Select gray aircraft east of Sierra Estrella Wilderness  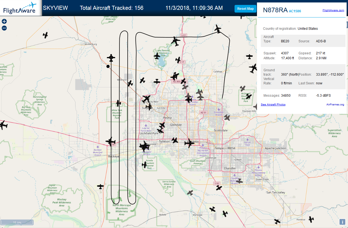[190, 193]
